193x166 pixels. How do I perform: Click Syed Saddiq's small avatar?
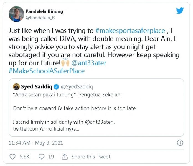click(16, 87)
